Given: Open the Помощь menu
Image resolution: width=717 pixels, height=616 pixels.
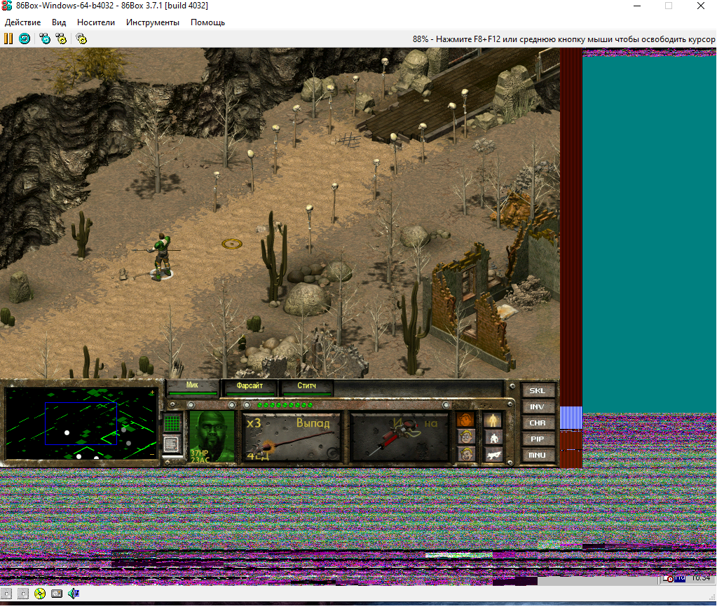Looking at the screenshot, I should tap(207, 22).
